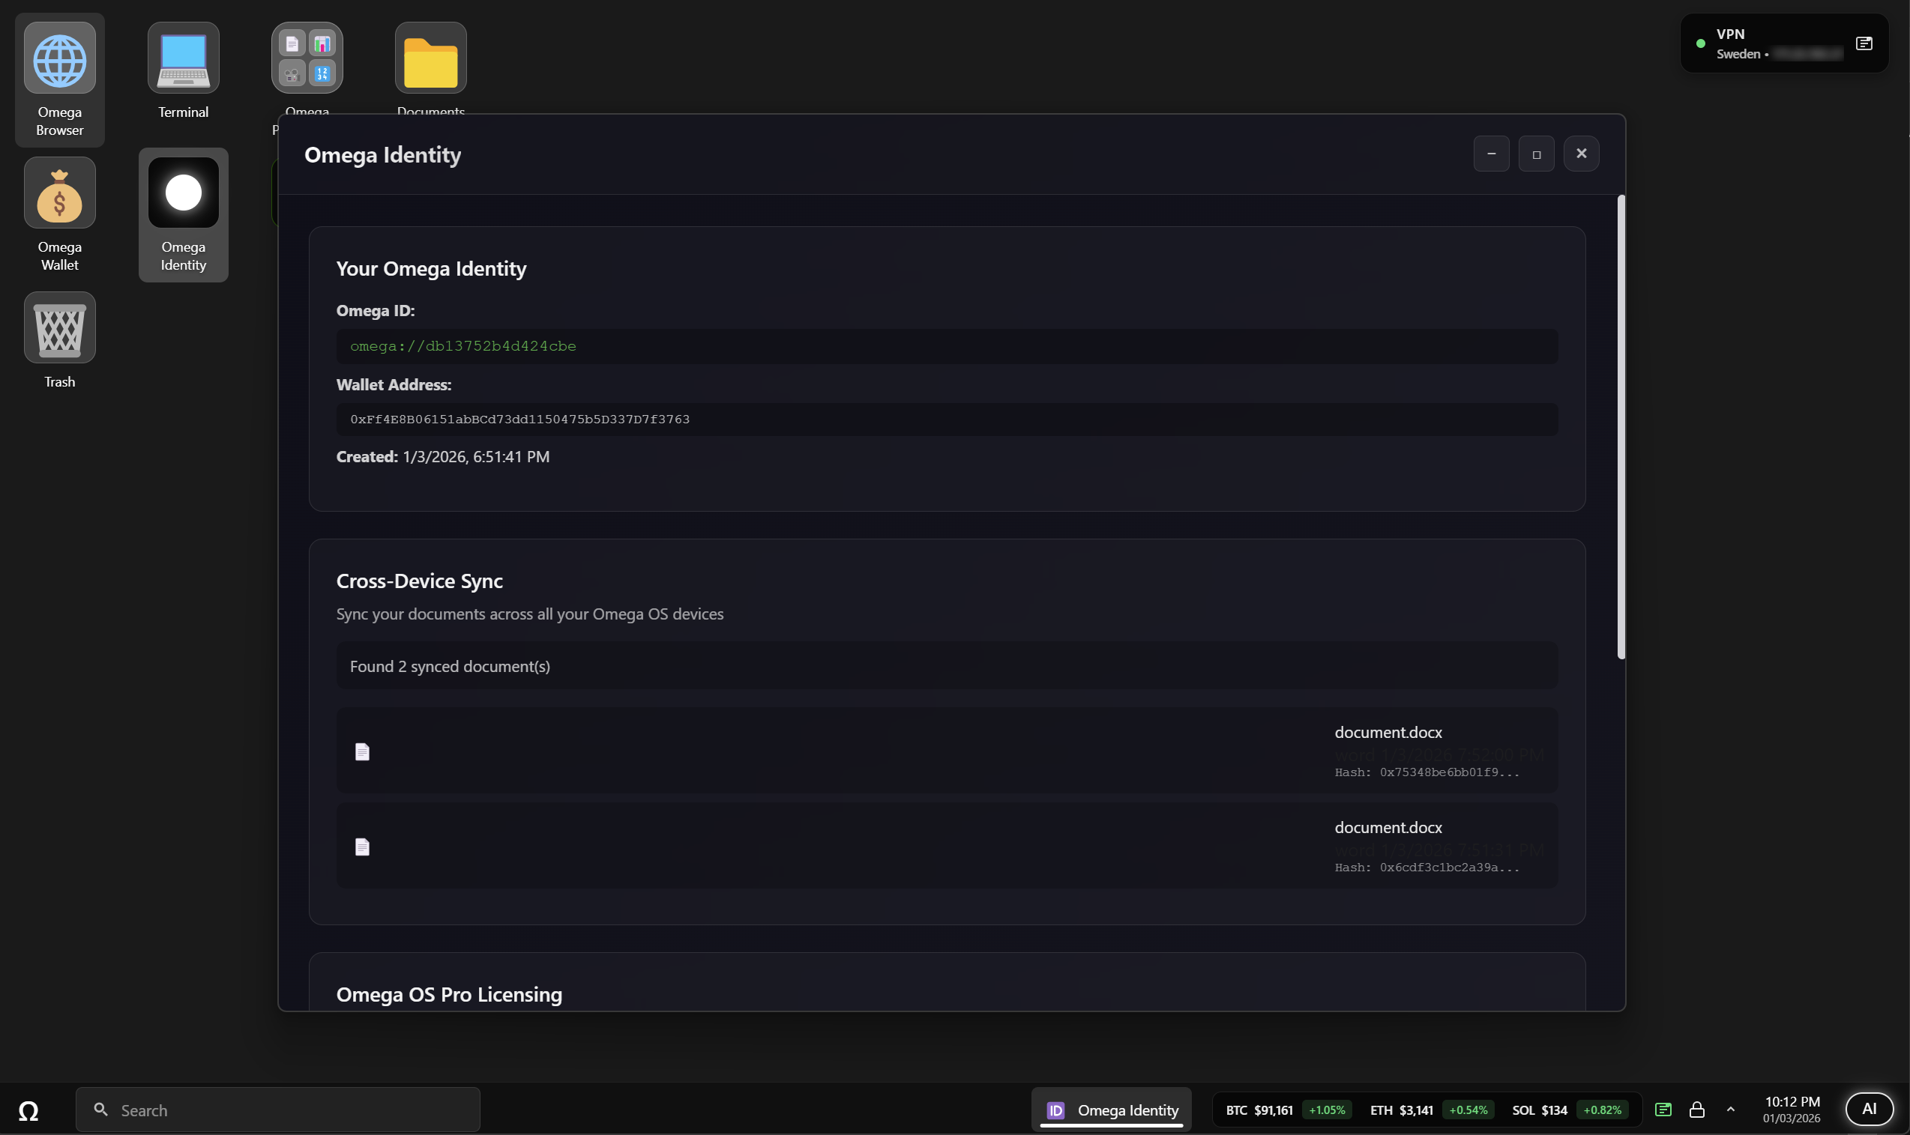Click the Search field in the taskbar
This screenshot has height=1135, width=1910.
(x=280, y=1109)
